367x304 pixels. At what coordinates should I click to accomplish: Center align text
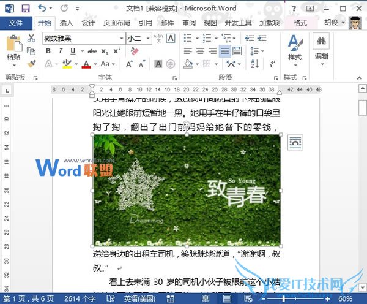pos(200,51)
